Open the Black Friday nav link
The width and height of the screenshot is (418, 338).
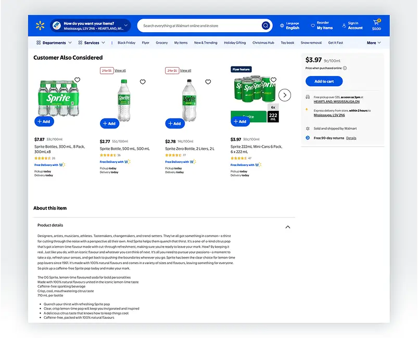126,43
